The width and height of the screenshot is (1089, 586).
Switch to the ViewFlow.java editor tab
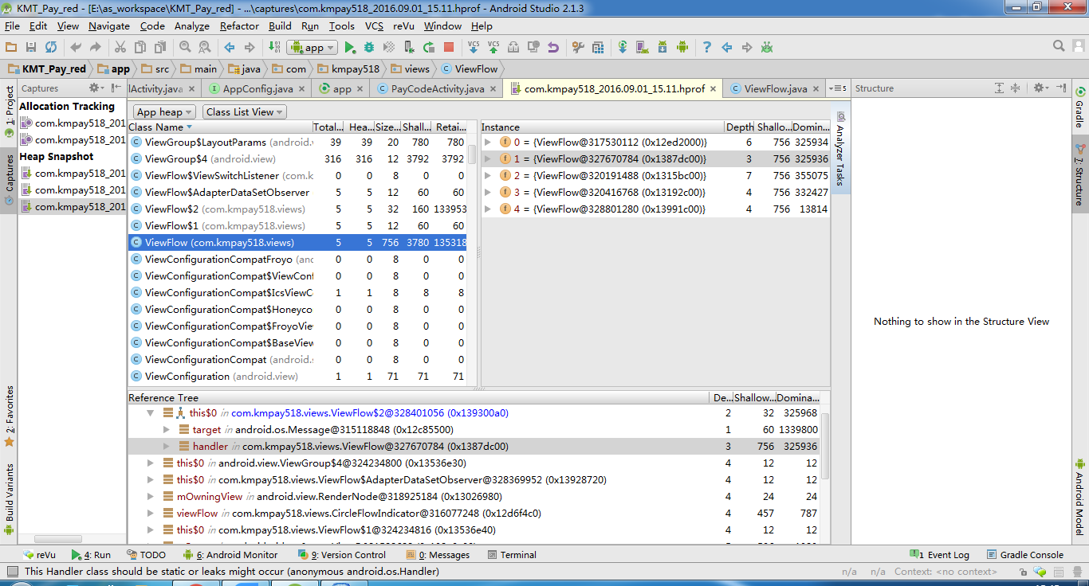coord(775,89)
